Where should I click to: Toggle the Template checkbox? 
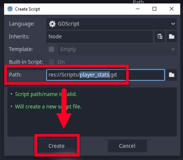[x=51, y=49]
